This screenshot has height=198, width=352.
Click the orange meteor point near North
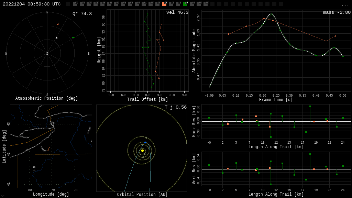click(x=58, y=24)
